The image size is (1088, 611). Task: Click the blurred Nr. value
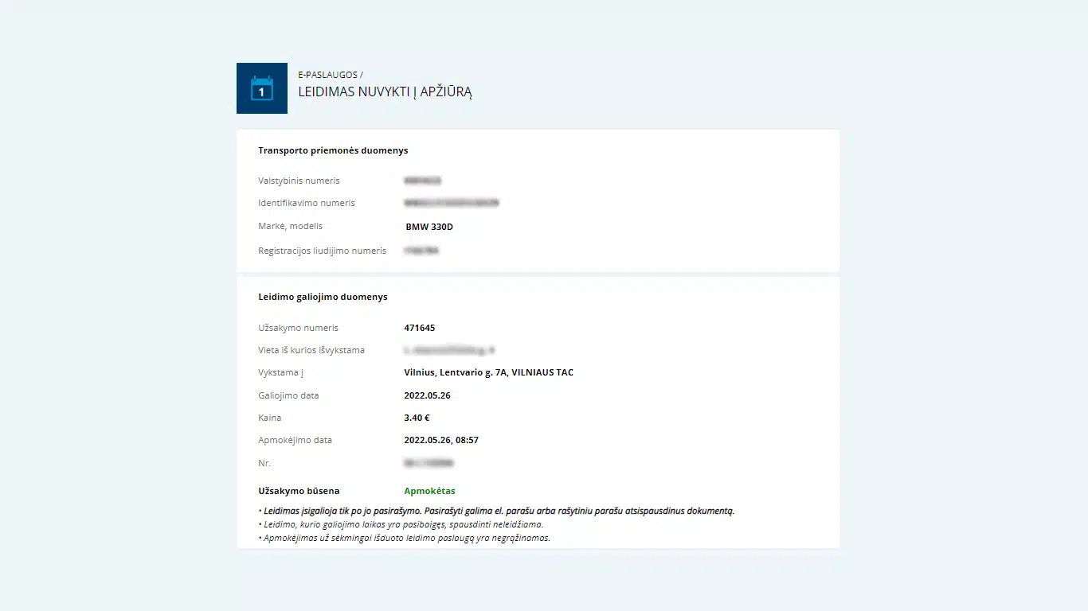click(429, 463)
